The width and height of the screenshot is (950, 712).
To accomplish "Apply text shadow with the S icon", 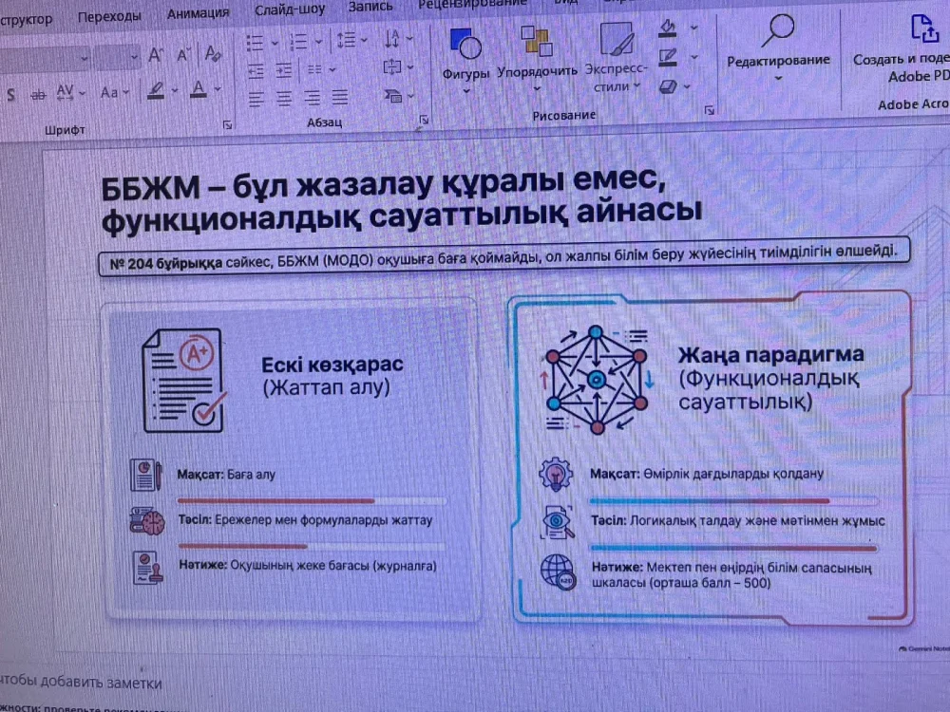I will (10, 94).
